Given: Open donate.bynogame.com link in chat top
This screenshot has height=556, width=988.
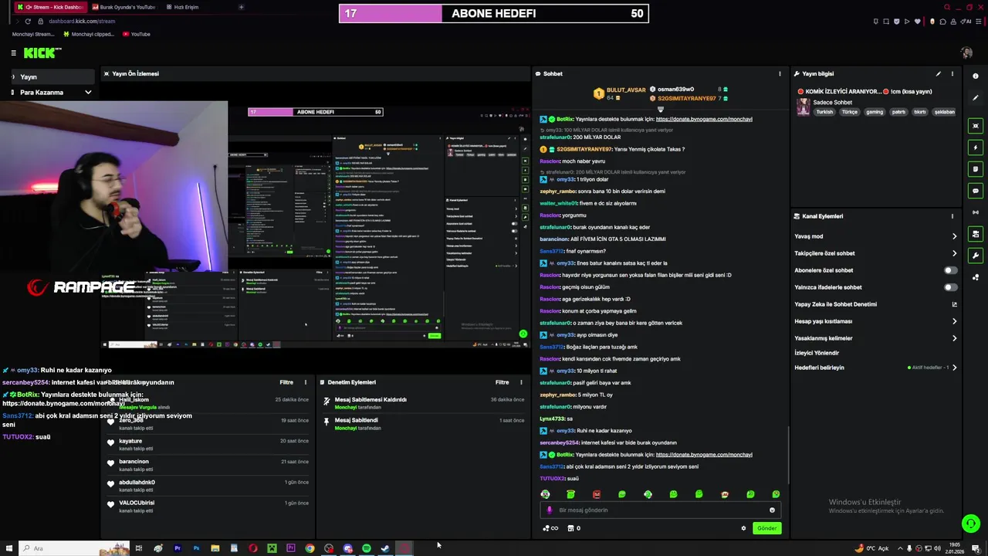Looking at the screenshot, I should click(704, 119).
